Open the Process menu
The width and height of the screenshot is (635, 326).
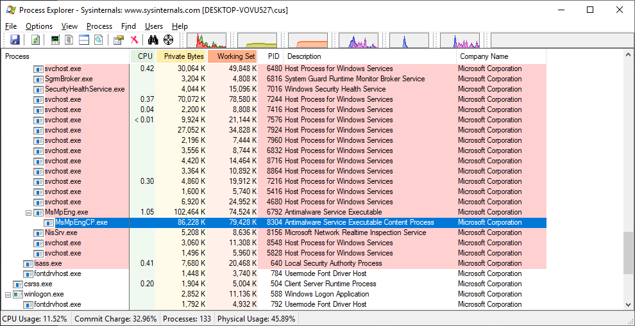(x=99, y=26)
